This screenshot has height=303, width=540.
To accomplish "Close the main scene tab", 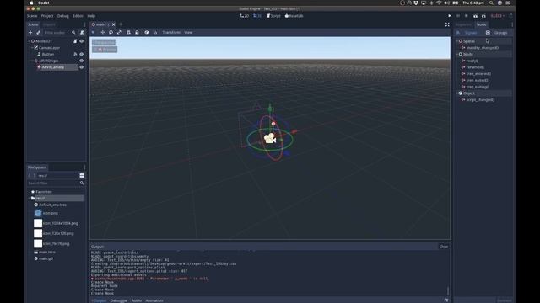I will 114,24.
